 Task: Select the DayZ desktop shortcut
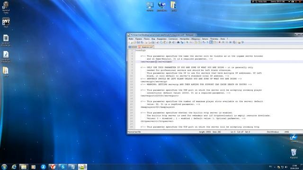[6, 23]
